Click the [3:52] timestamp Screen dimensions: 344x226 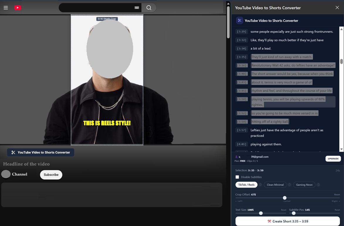tap(242, 113)
